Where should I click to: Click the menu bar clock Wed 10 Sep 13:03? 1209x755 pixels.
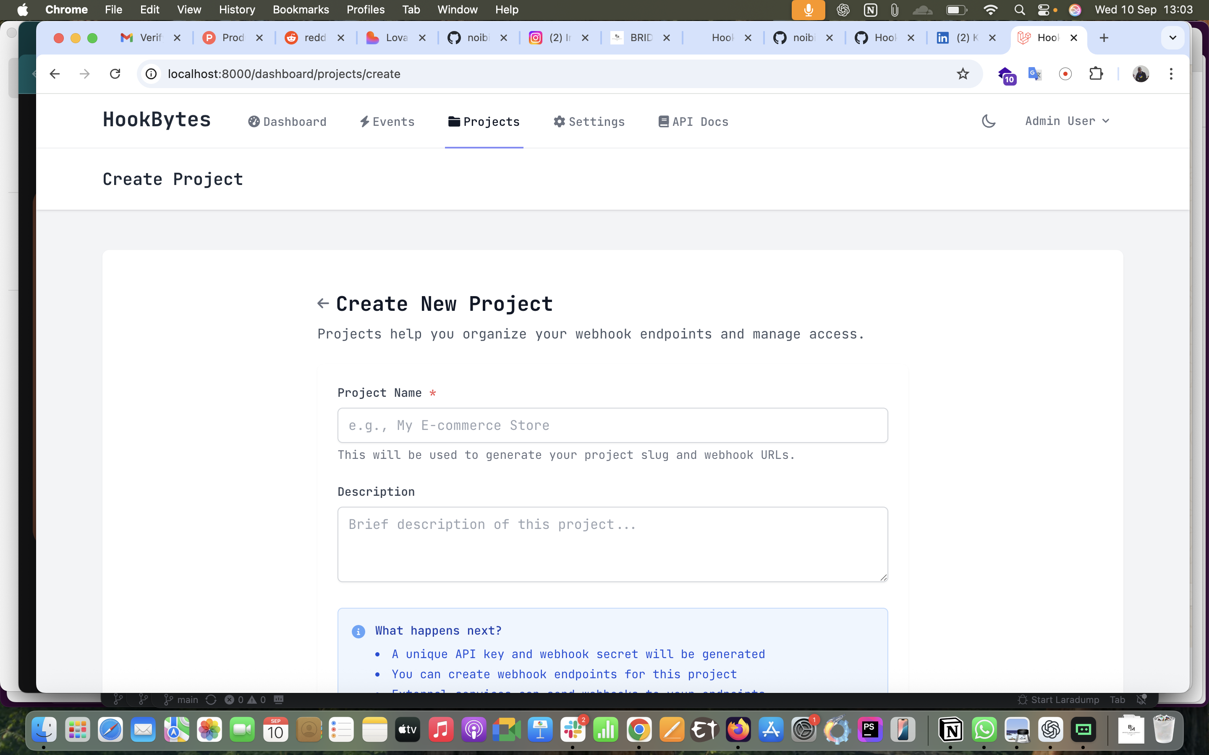pos(1144,10)
